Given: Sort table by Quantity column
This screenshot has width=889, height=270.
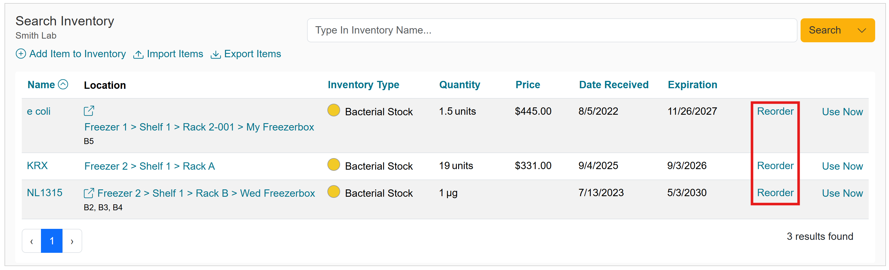Looking at the screenshot, I should [x=459, y=85].
